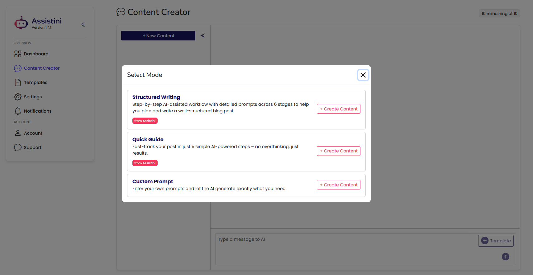Viewport: 533px width, 275px height.
Task: Click the Select Mode dialog title
Action: coord(145,75)
